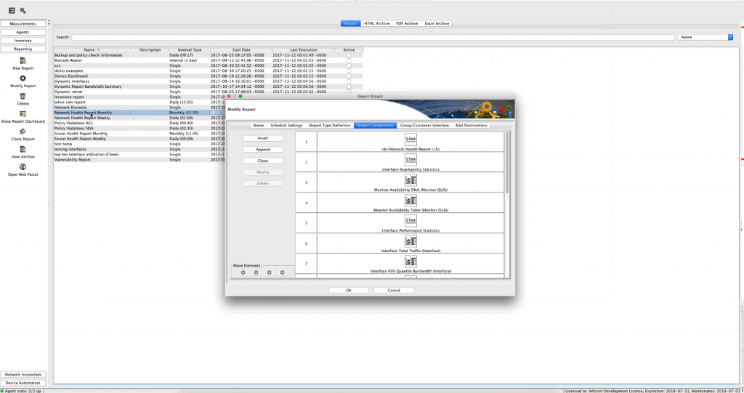Image resolution: width=744 pixels, height=393 pixels.
Task: Click Line icon for Interface Reachability Statistics
Action: pyautogui.click(x=411, y=159)
